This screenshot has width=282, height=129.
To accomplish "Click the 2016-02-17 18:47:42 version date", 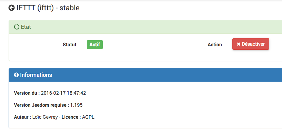I will (x=63, y=93).
